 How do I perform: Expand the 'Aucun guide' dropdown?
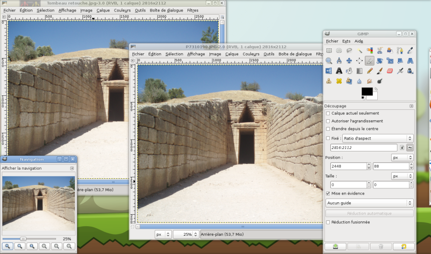click(x=369, y=203)
